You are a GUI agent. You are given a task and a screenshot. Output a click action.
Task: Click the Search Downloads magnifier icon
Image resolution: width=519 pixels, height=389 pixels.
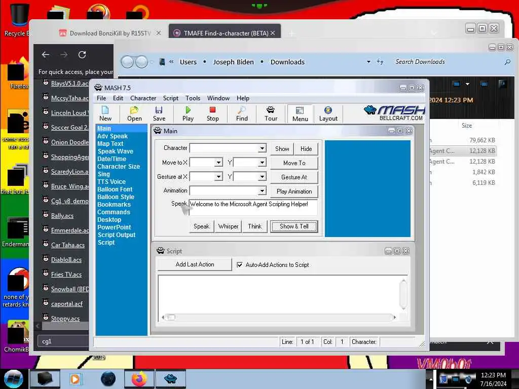[507, 62]
